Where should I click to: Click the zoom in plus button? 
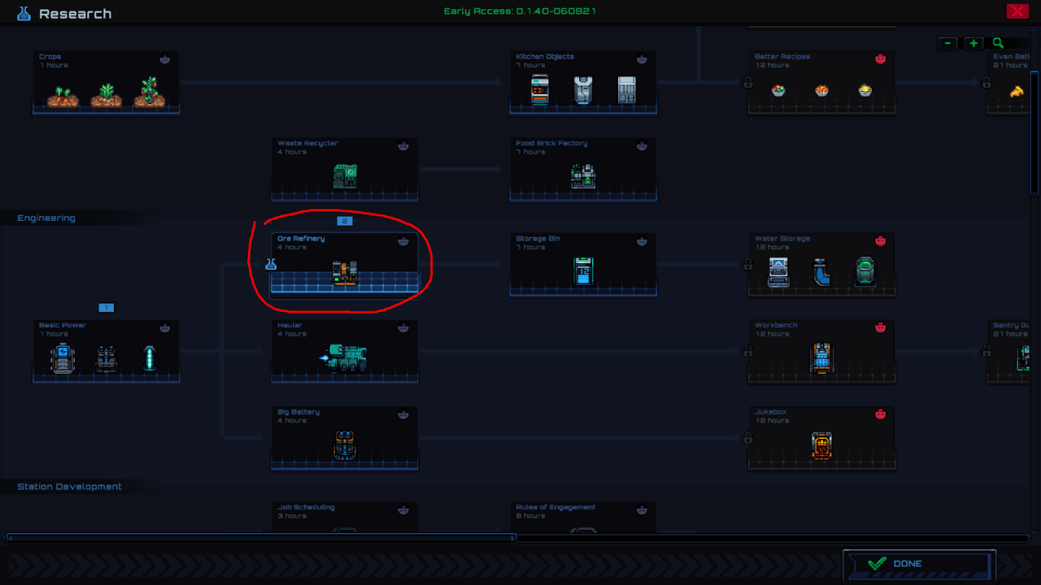(x=973, y=43)
